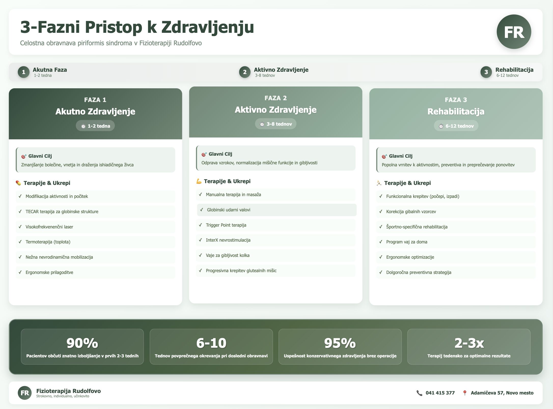The width and height of the screenshot is (553, 409).
Task: Click the 6-10 weeks statistic card
Action: [211, 347]
